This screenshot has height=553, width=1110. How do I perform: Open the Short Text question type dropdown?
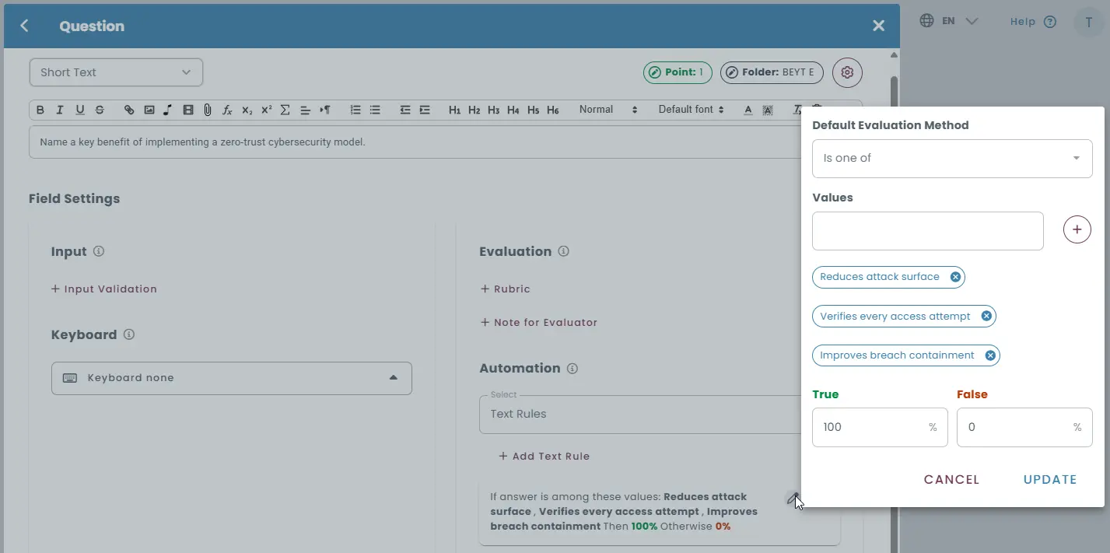click(x=115, y=72)
